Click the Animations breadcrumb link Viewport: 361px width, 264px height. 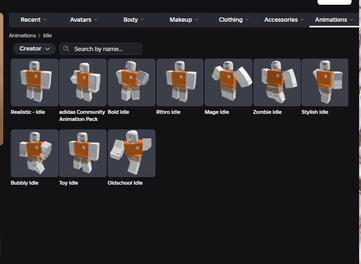tap(22, 35)
